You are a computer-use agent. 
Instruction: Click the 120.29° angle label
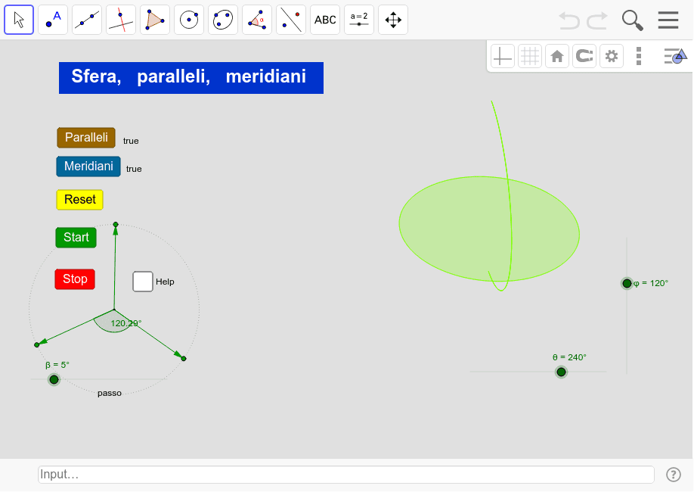pyautogui.click(x=126, y=323)
